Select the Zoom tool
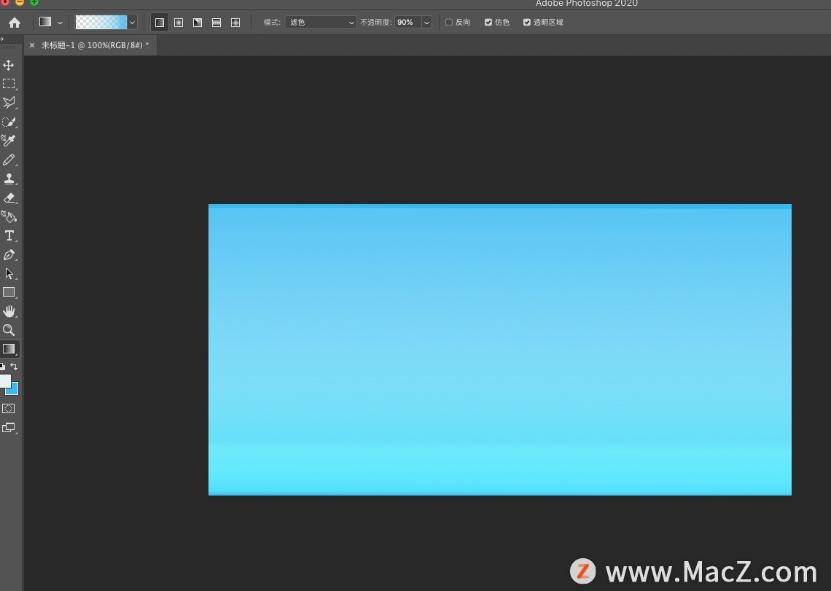This screenshot has height=591, width=831. 9,330
